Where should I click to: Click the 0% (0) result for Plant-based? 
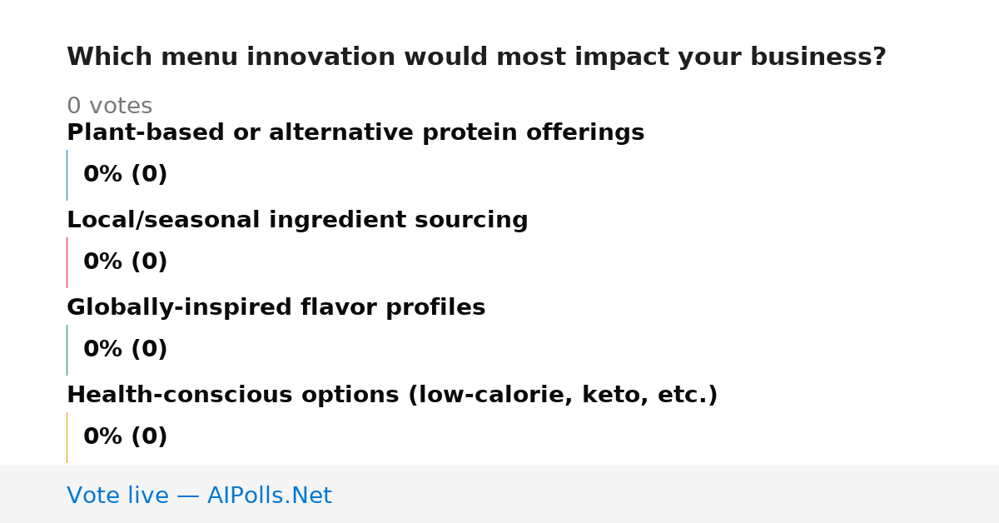[125, 175]
